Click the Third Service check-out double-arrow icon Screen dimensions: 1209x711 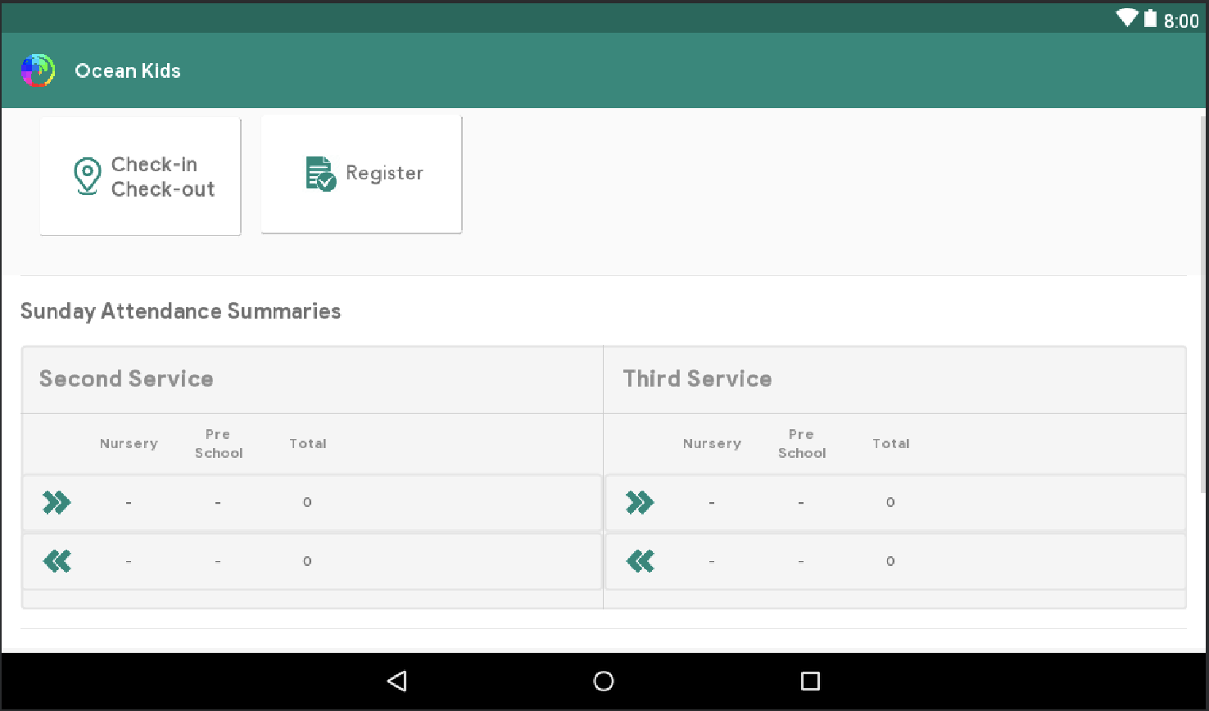point(640,561)
